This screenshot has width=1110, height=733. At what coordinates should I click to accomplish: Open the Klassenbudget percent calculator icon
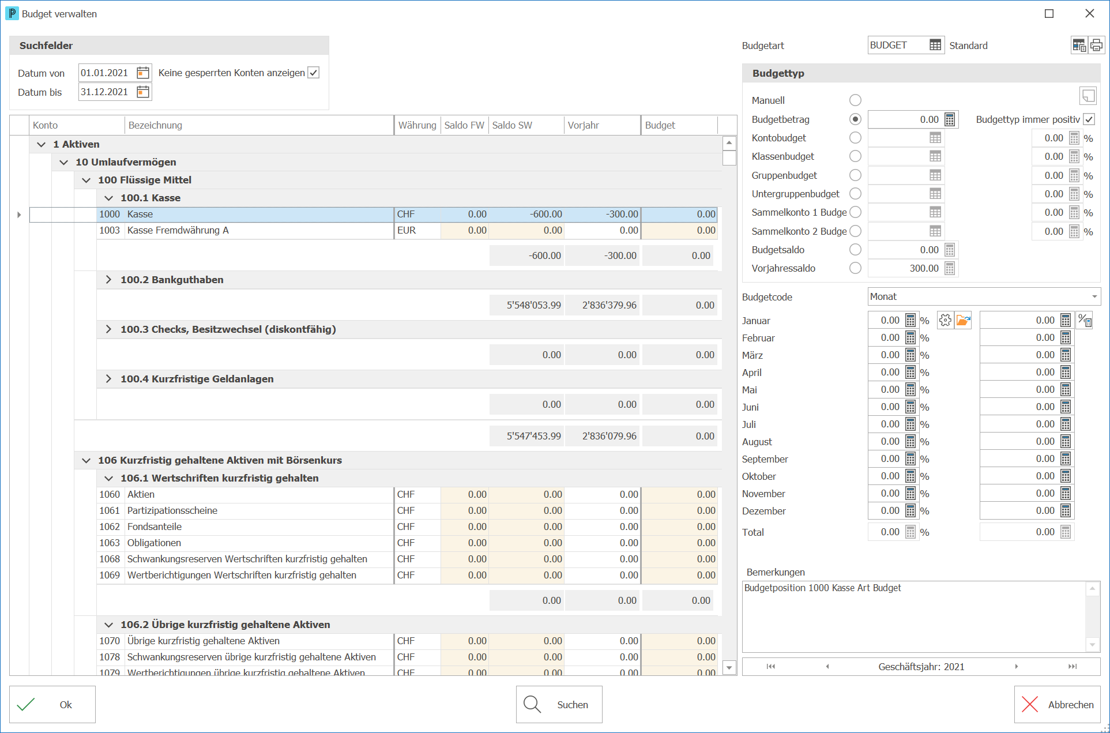(x=1074, y=156)
